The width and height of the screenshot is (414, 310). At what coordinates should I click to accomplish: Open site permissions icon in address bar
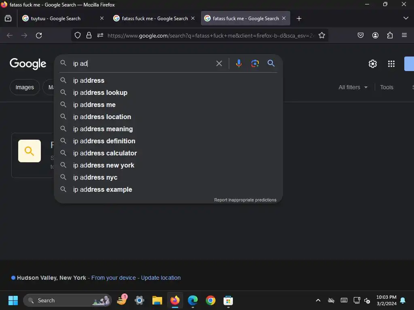tap(100, 36)
